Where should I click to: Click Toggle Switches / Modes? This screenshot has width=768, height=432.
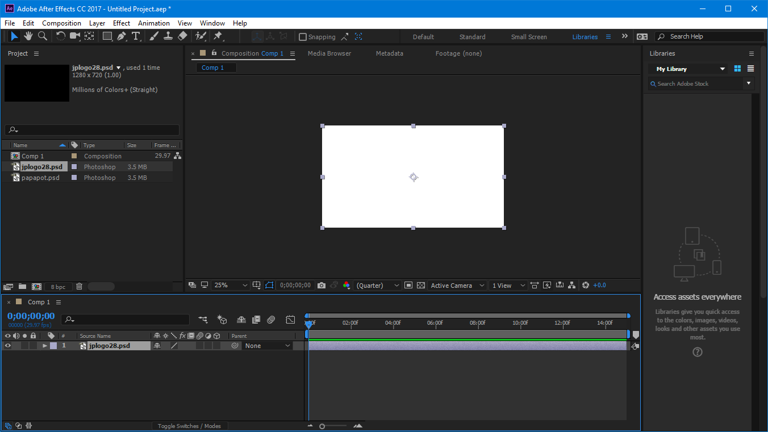pyautogui.click(x=190, y=425)
